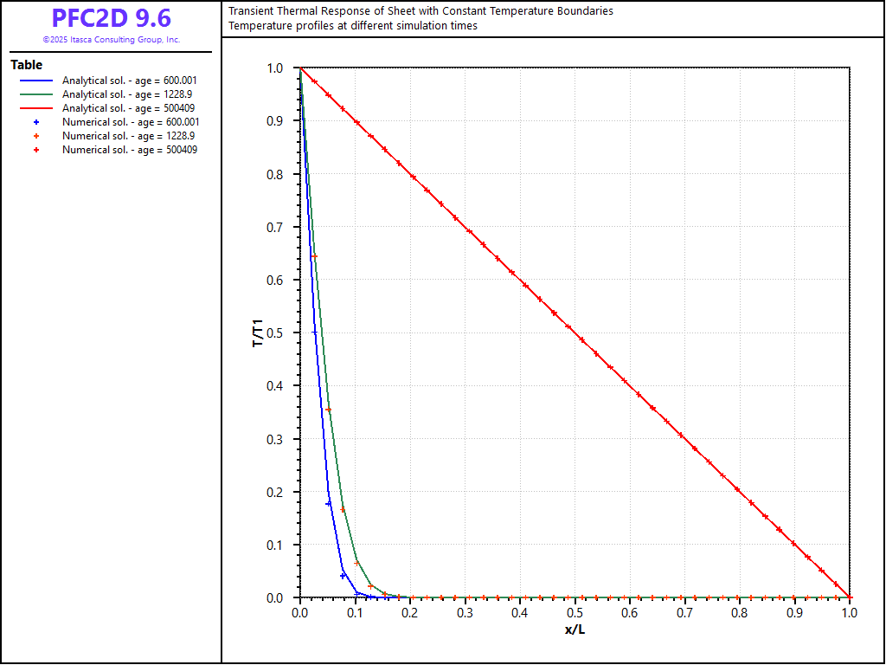Open the Itasca Consulting Group copyright link
The width and height of the screenshot is (886, 665).
point(111,40)
